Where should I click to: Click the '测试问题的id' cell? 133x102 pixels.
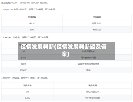tap(92, 92)
